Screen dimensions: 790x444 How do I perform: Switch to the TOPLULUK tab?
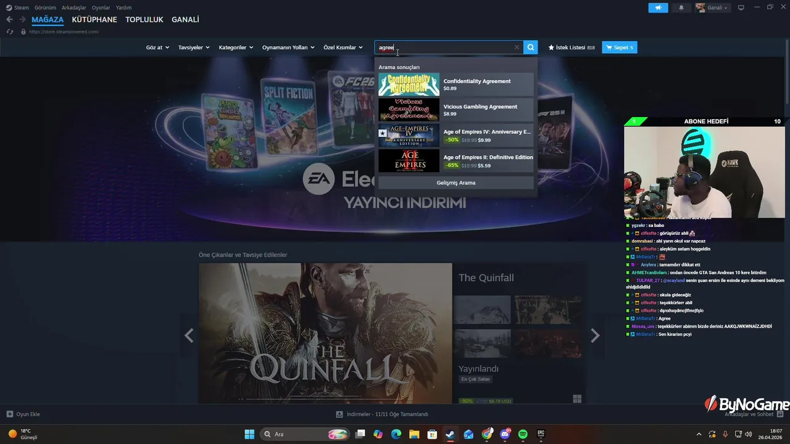144,20
